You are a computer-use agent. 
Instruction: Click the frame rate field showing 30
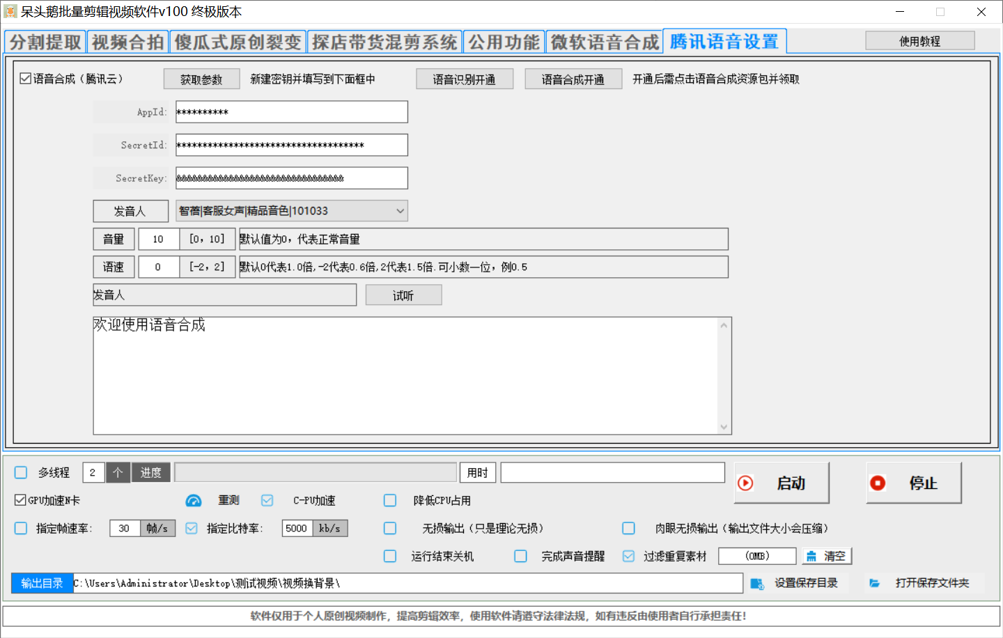click(125, 528)
